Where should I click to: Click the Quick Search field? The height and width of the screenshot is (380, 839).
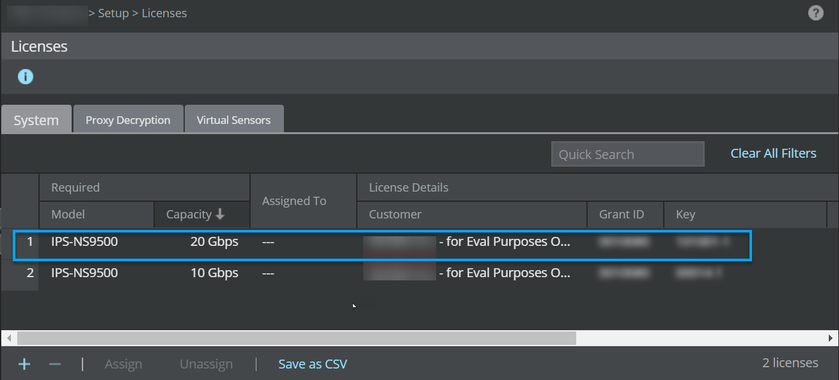[627, 154]
